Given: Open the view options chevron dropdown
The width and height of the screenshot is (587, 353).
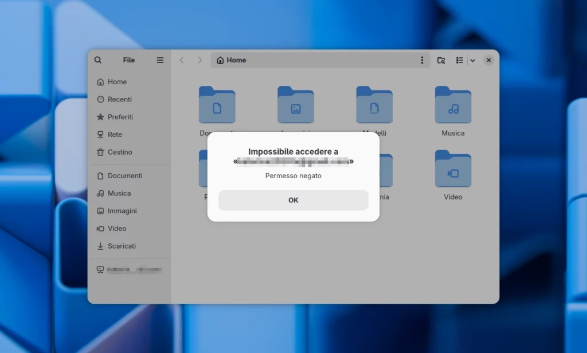Looking at the screenshot, I should (472, 60).
